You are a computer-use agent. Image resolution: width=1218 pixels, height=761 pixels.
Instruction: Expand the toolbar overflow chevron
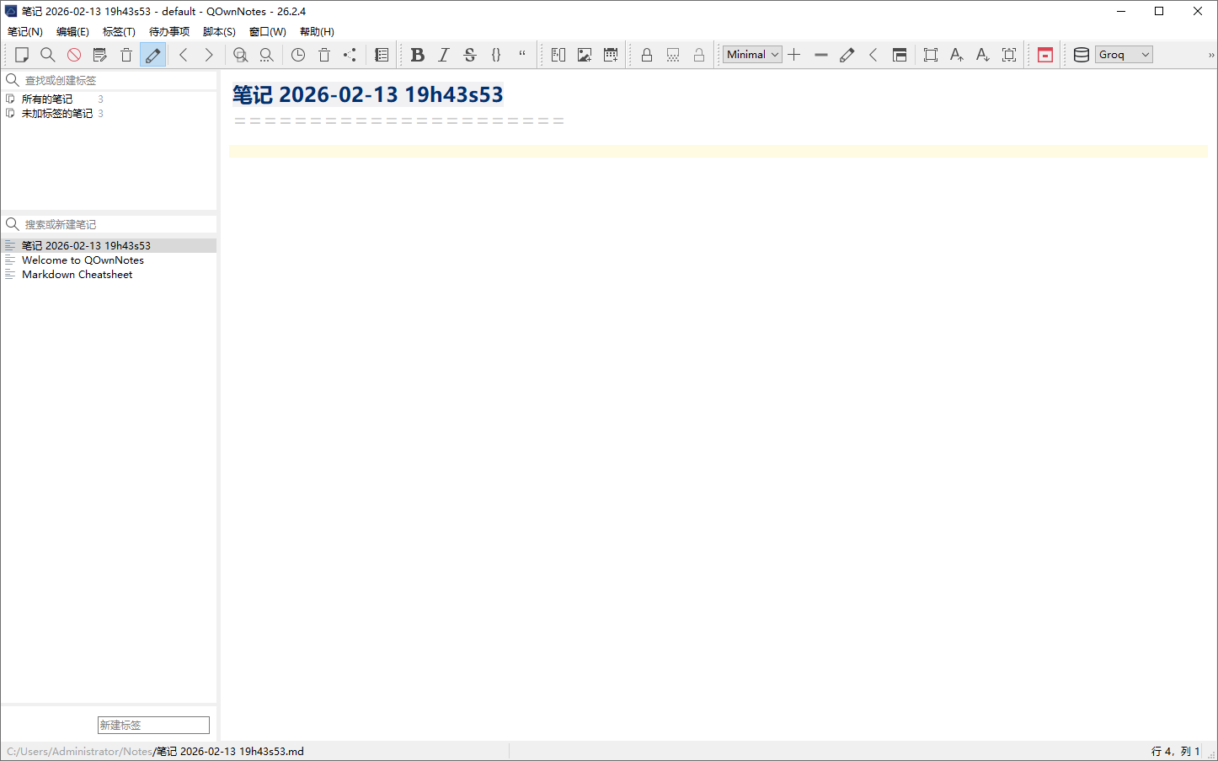pos(1211,55)
